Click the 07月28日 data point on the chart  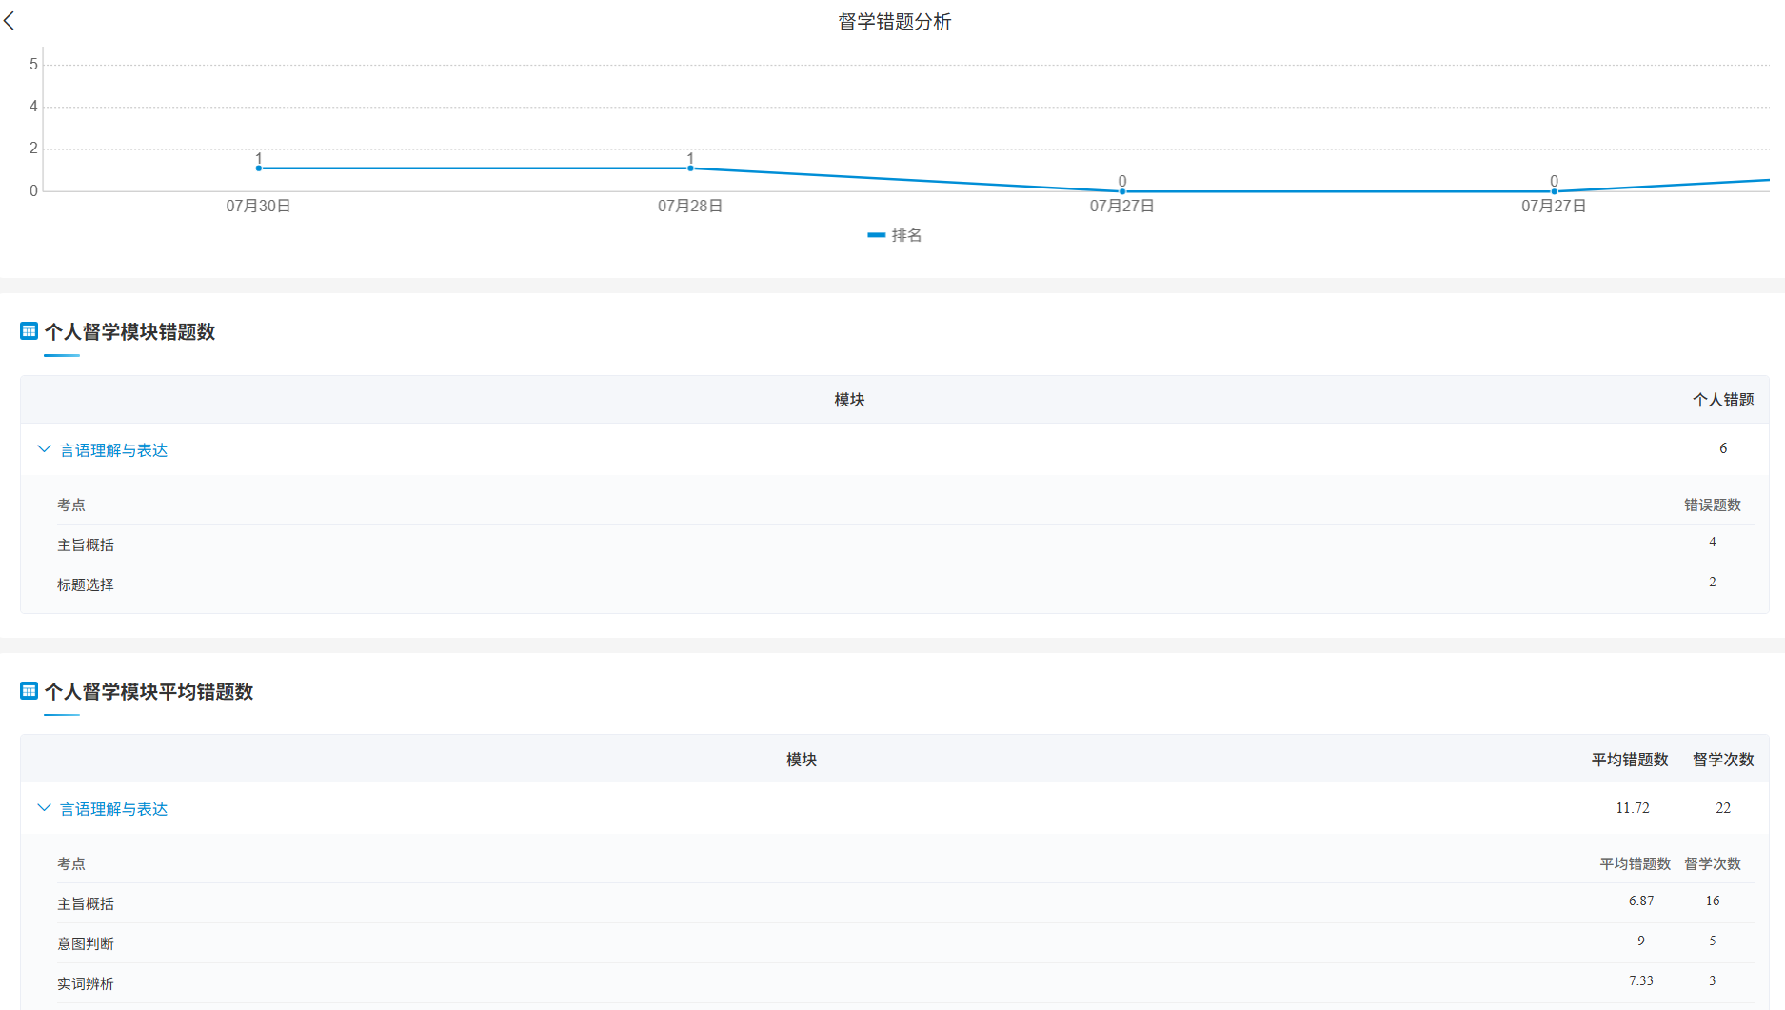691,168
